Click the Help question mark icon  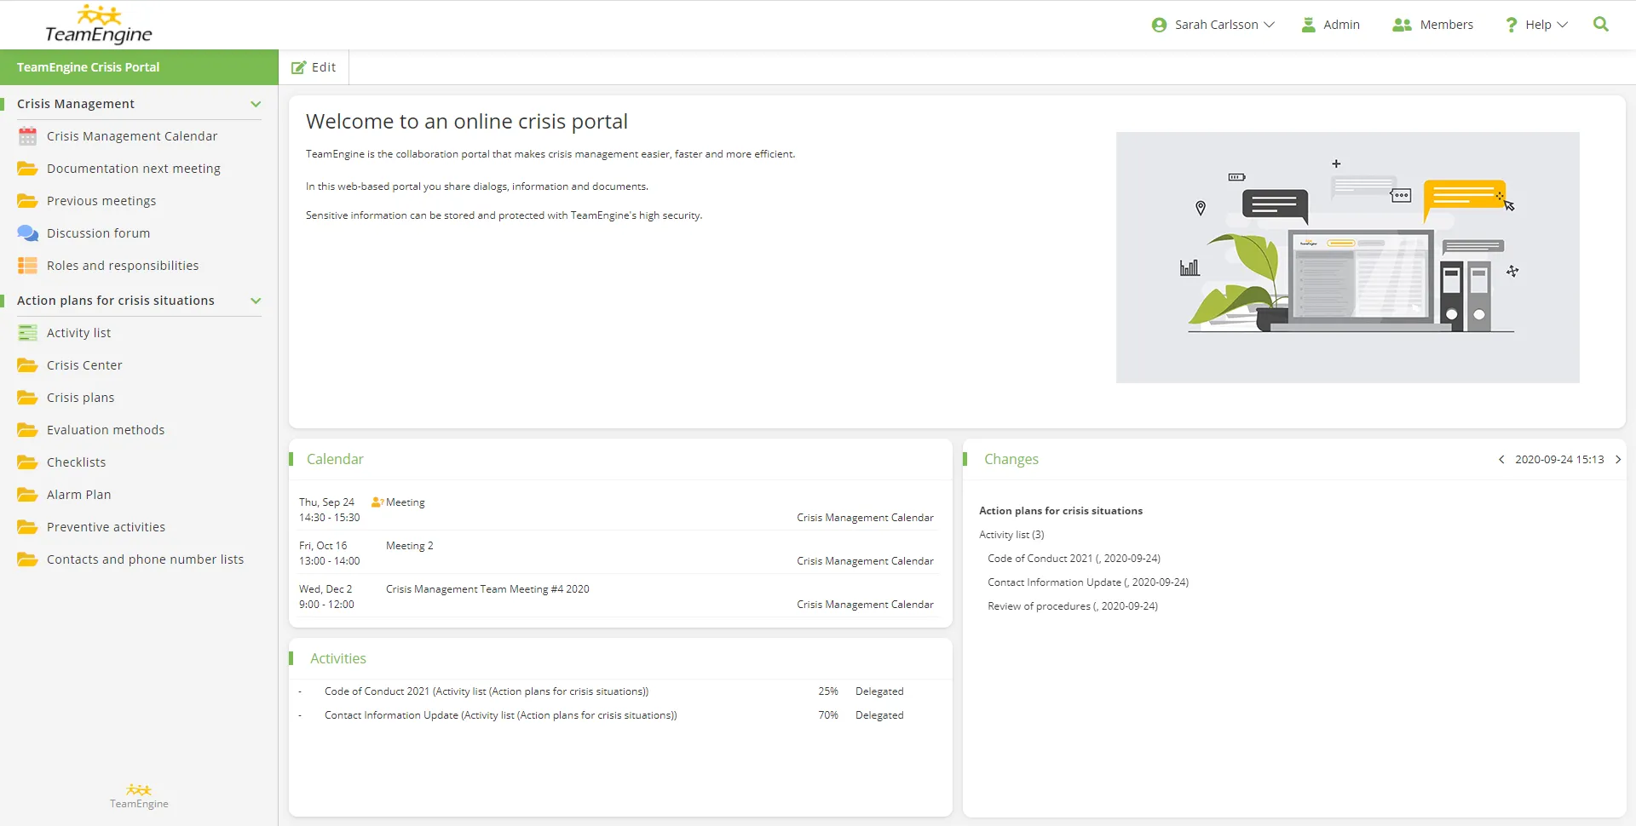(1512, 25)
